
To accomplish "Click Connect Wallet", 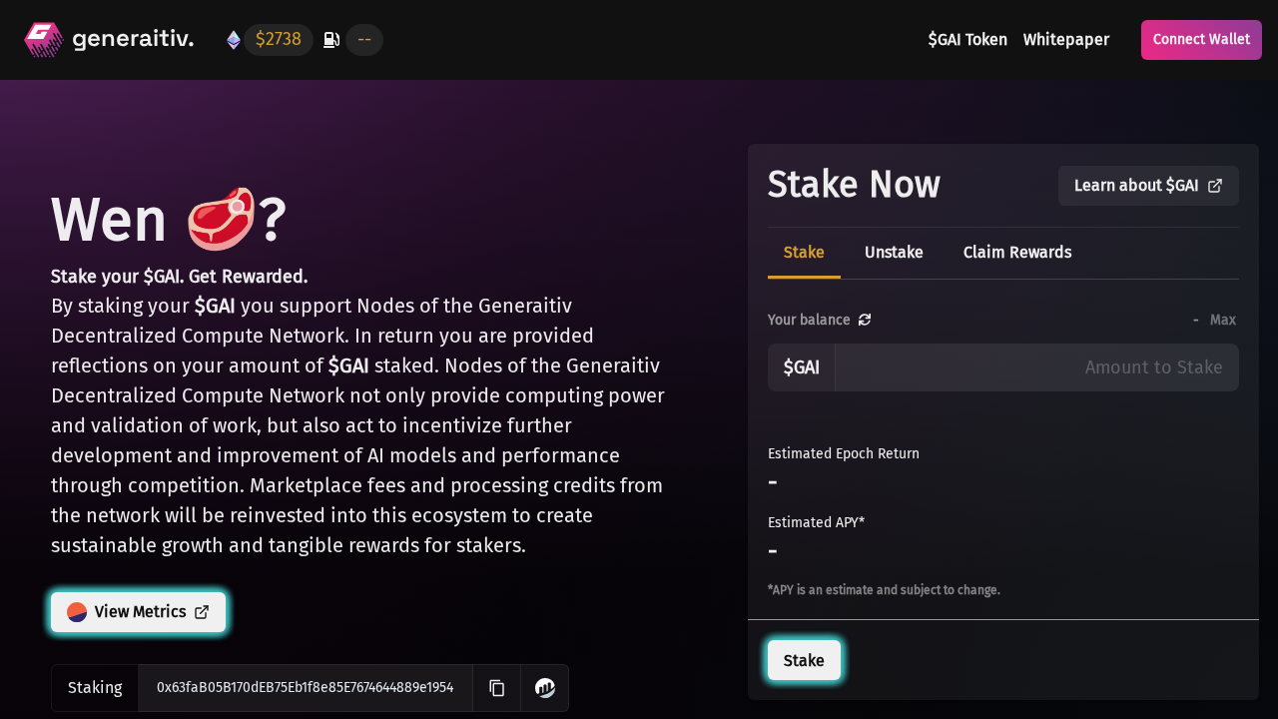I will click(x=1201, y=39).
